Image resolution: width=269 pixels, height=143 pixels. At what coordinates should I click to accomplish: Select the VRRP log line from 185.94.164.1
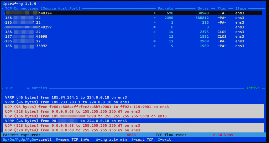click(x=67, y=97)
